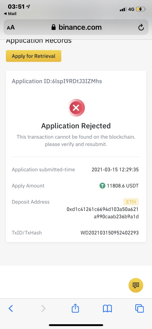This screenshot has width=152, height=329.
Task: Open the yellow chat support icon
Action: point(136,285)
